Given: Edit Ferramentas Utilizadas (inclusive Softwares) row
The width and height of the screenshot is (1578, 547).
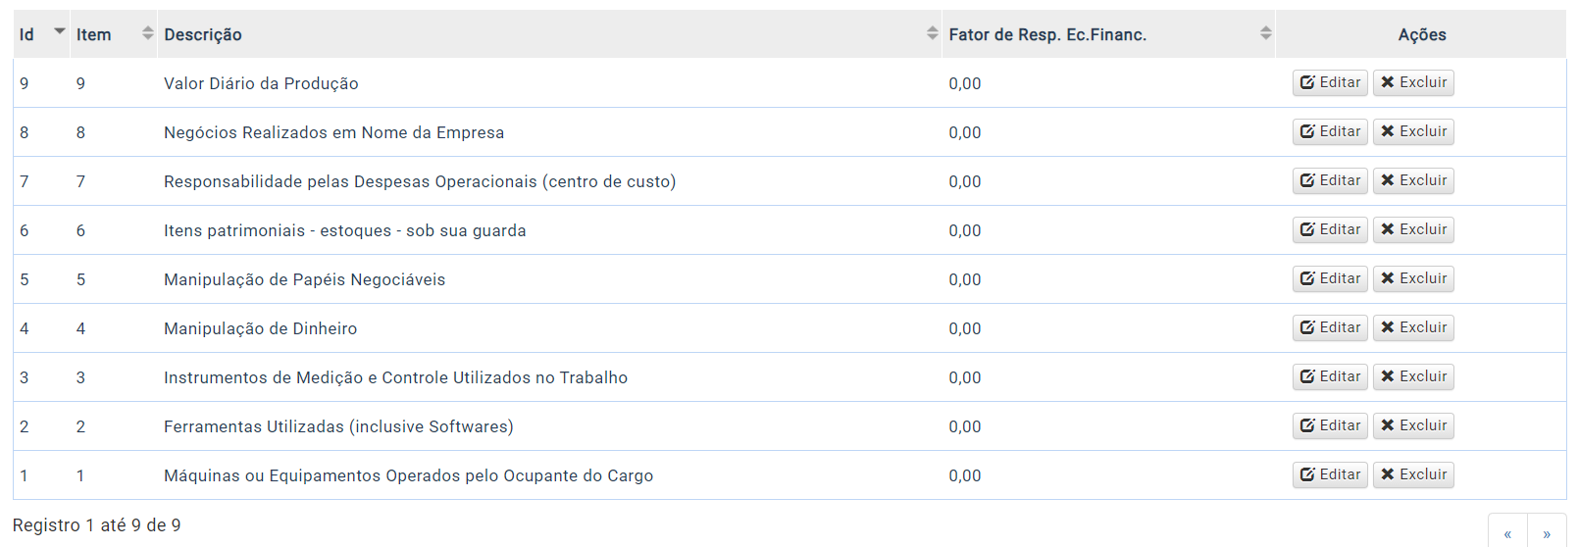Looking at the screenshot, I should pos(1330,425).
